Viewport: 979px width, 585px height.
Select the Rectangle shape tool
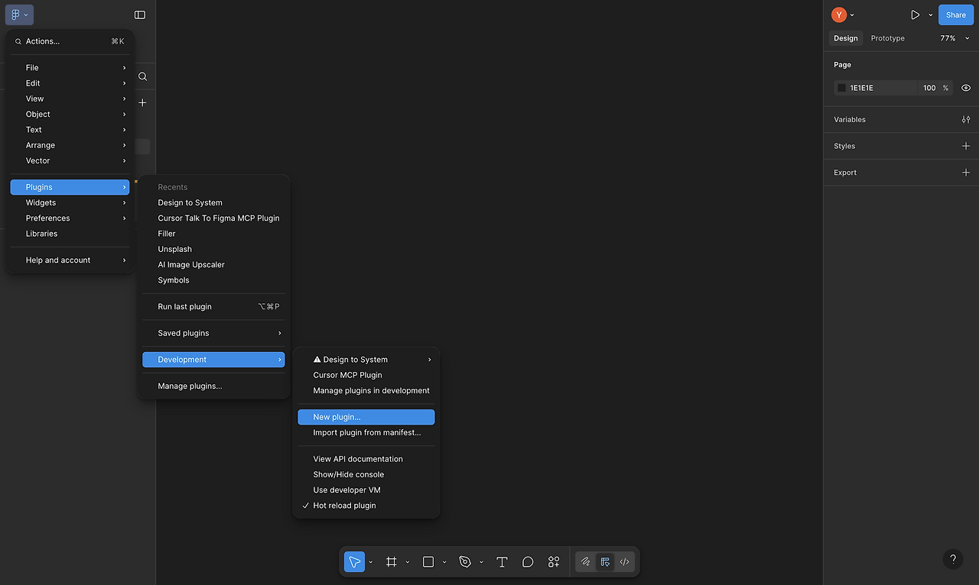coord(428,562)
